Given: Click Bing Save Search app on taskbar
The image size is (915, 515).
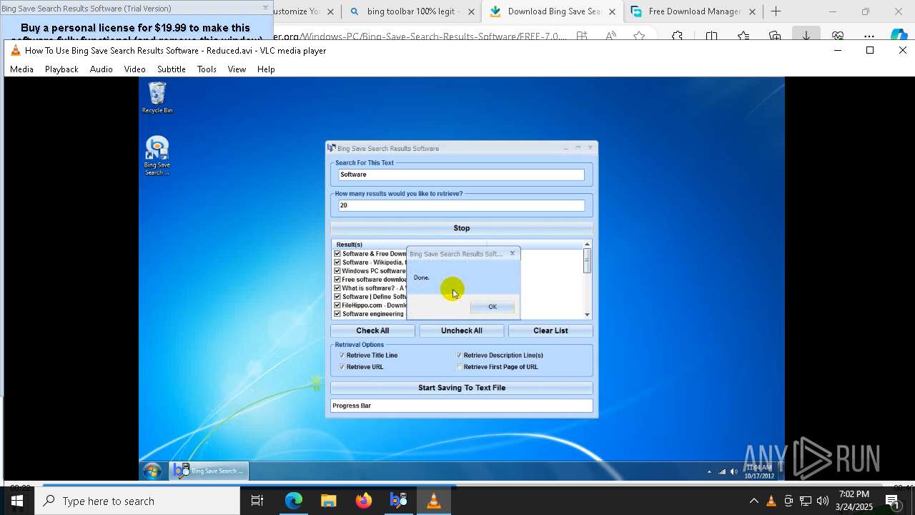Looking at the screenshot, I should pyautogui.click(x=398, y=501).
